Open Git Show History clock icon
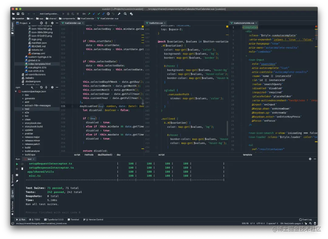Viewport: 328px width, 239px height. click(x=108, y=14)
